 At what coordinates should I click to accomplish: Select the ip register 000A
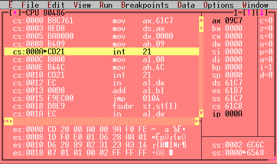click(227, 114)
